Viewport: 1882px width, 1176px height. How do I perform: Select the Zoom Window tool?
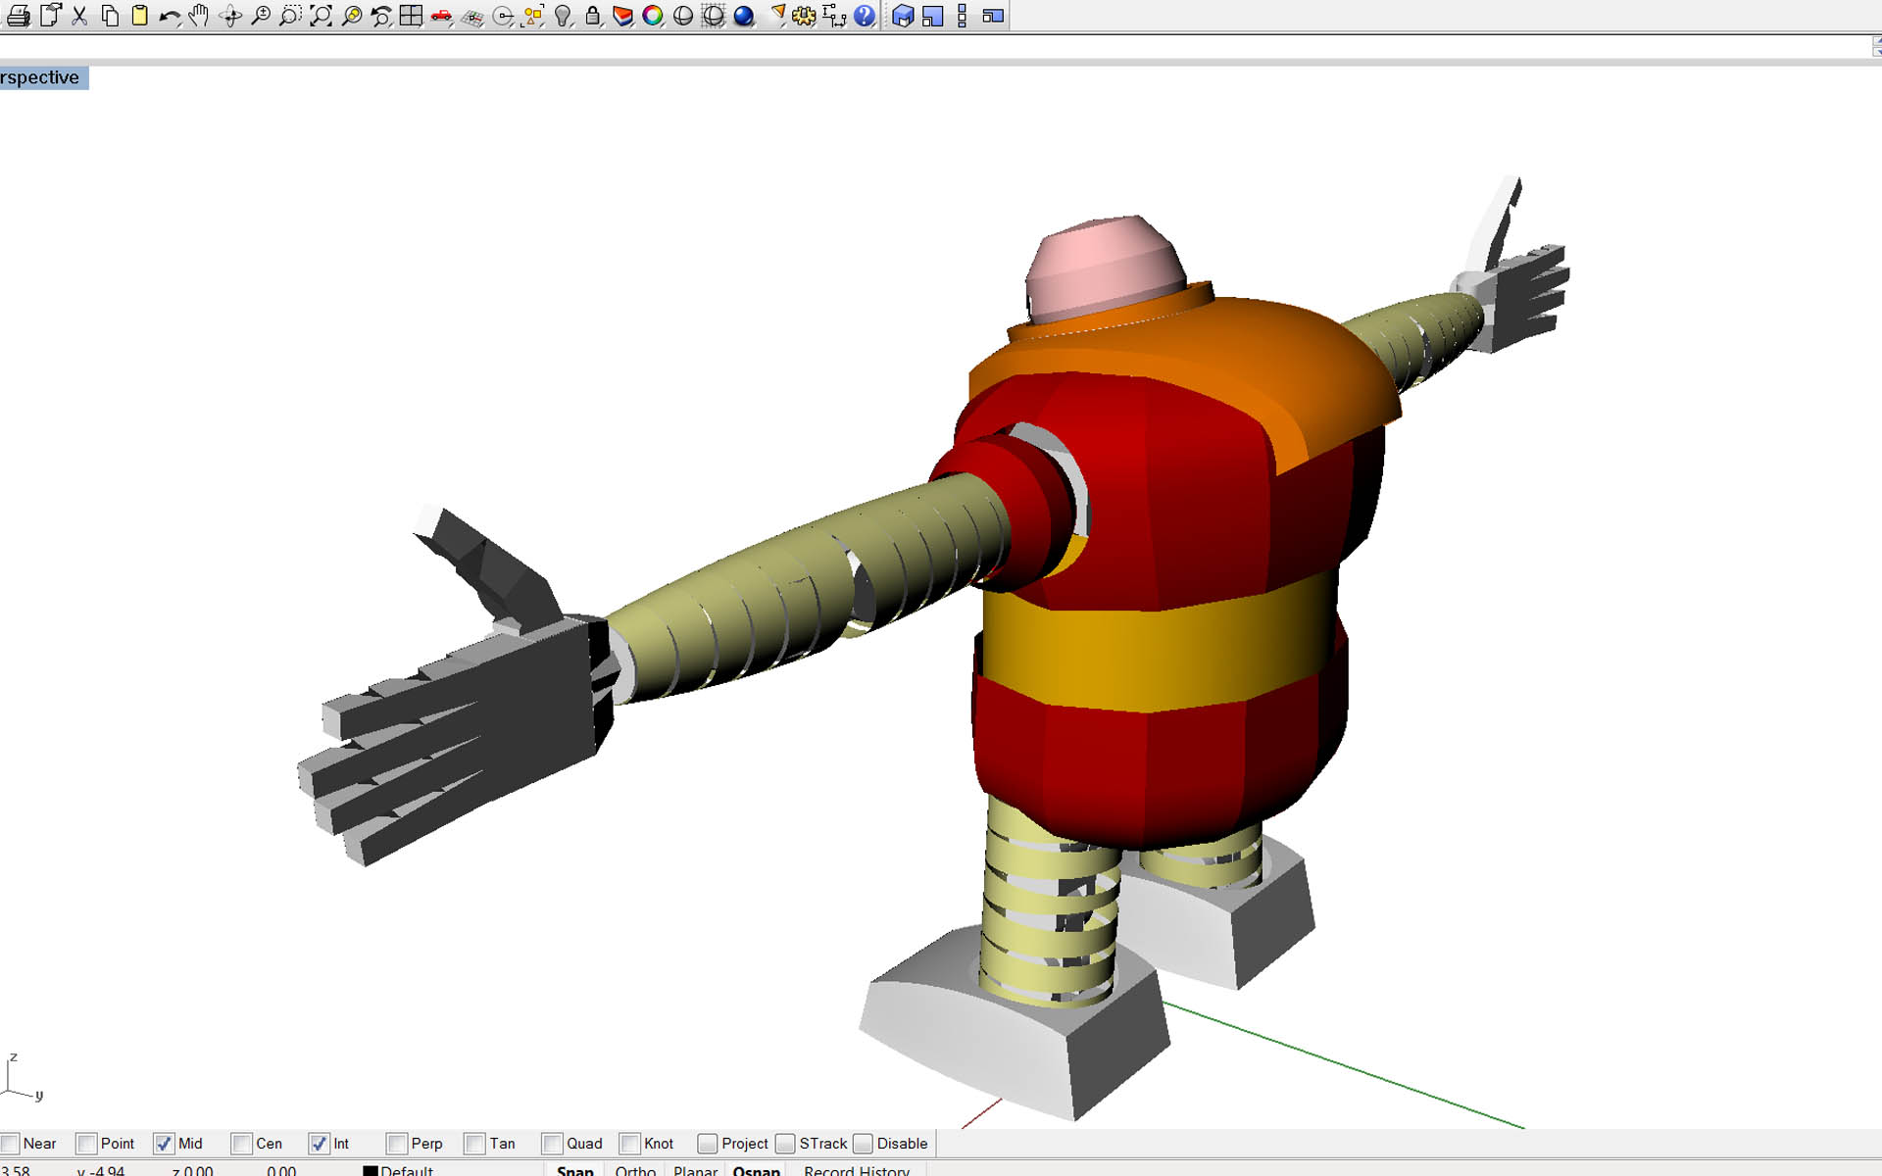click(x=290, y=16)
